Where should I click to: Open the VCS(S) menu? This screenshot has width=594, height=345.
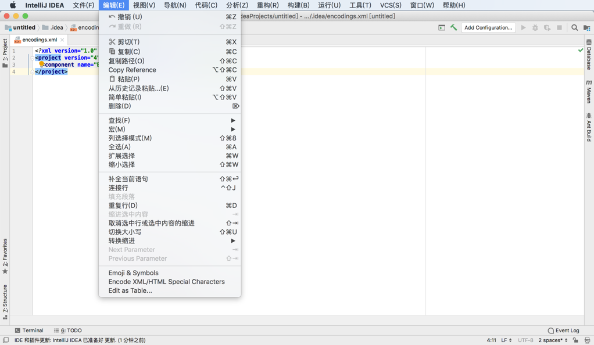tap(391, 5)
